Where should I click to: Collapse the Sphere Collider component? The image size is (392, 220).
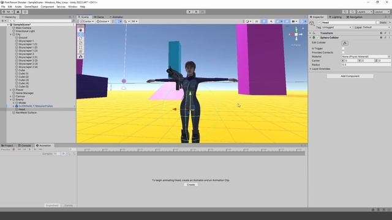pyautogui.click(x=311, y=38)
